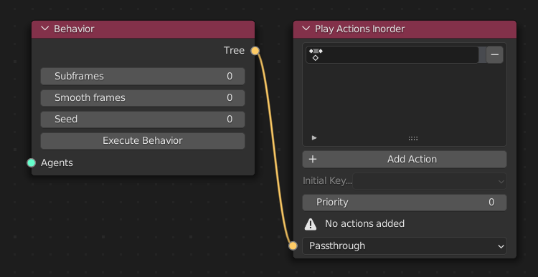Click the Subframes value field
The width and height of the screenshot is (538, 277).
point(143,76)
